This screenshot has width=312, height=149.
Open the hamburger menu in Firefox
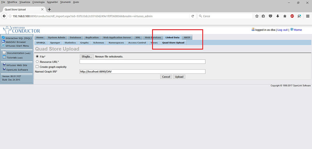click(x=308, y=16)
